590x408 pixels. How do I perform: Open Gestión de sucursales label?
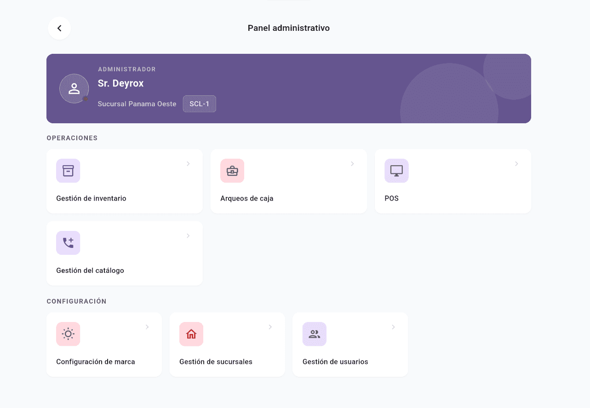click(216, 362)
